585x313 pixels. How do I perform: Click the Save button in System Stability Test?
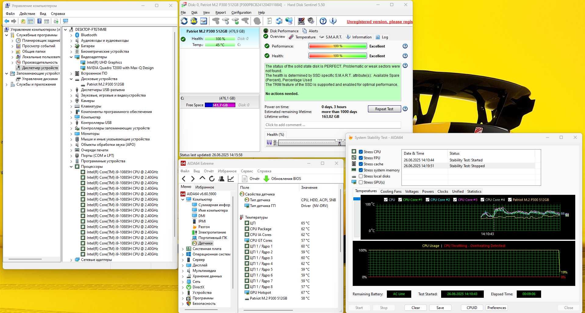pyautogui.click(x=440, y=308)
